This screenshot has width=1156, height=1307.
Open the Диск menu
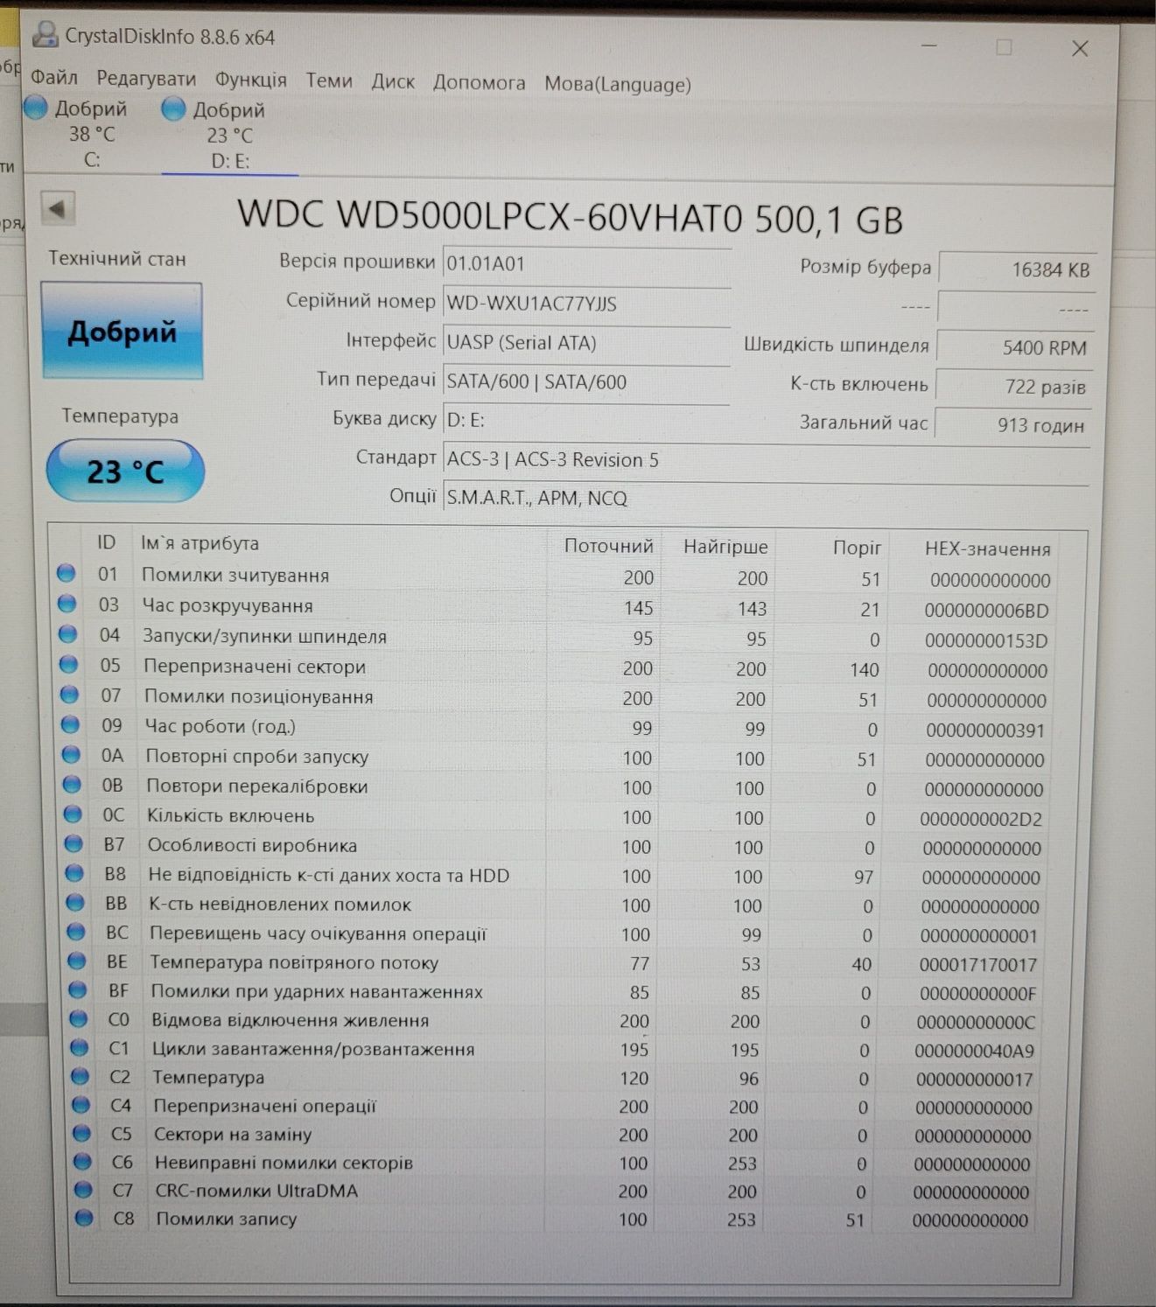393,81
